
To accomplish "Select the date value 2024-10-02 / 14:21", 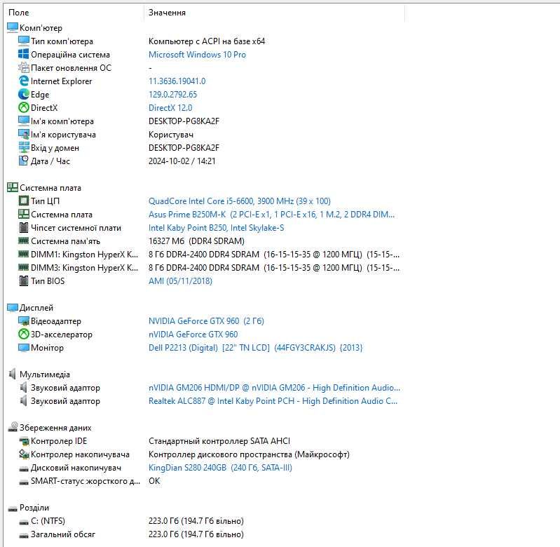I will click(182, 161).
